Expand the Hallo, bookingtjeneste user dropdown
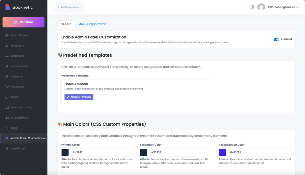This screenshot has height=175, width=305. pyautogui.click(x=297, y=7)
